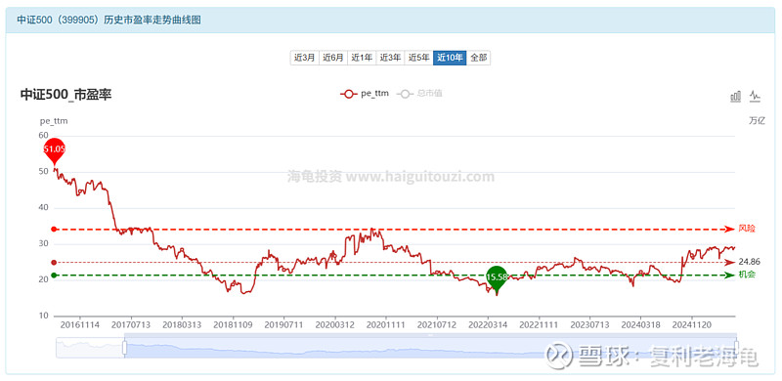Click selected range of data zoom slider

(431, 348)
